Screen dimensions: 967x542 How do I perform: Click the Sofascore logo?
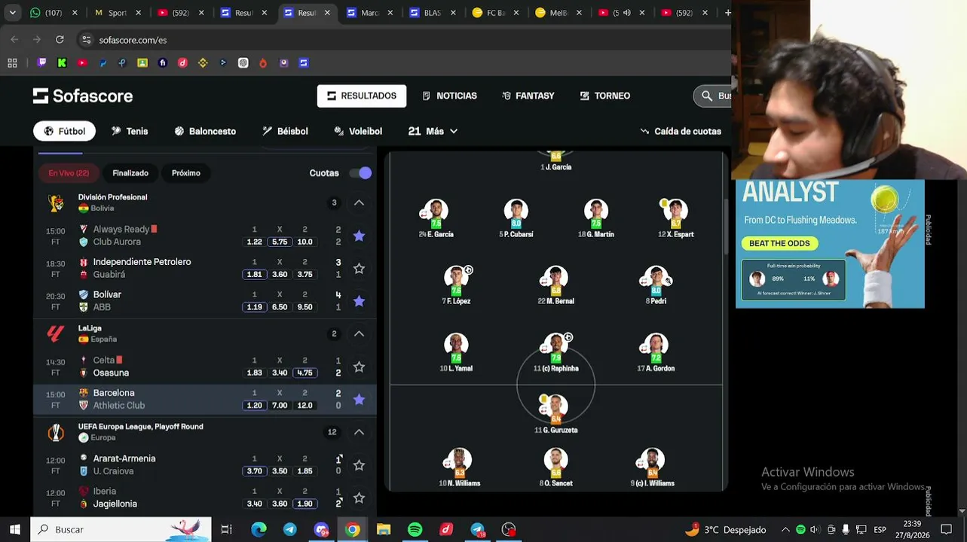(83, 96)
